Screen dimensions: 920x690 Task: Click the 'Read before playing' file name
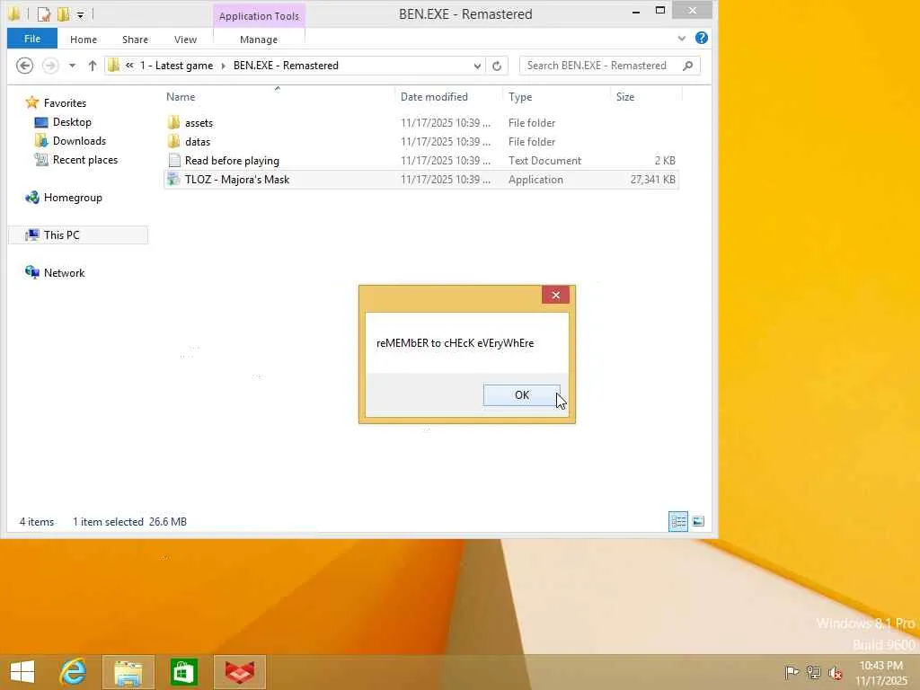click(x=232, y=160)
